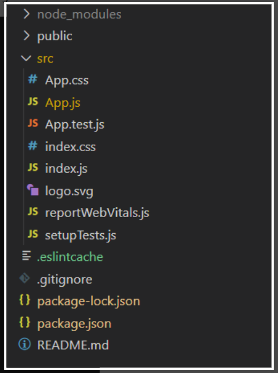Select the setupTests.js file
278x373 pixels.
[81, 235]
